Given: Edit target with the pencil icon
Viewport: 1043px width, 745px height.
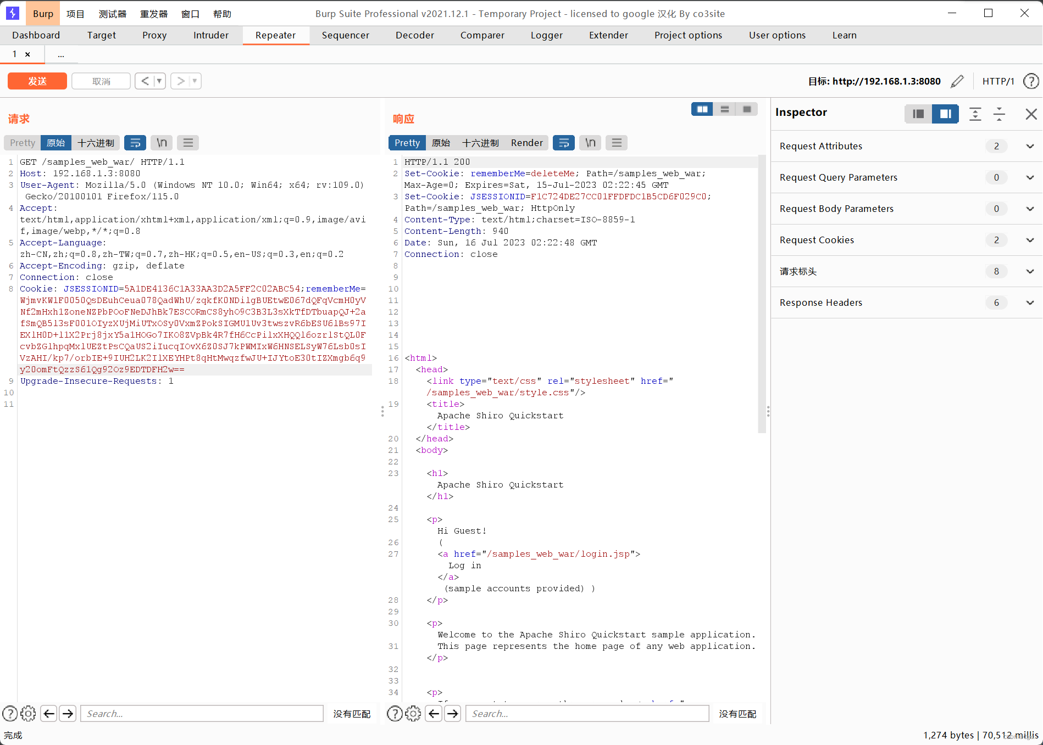Looking at the screenshot, I should [957, 81].
